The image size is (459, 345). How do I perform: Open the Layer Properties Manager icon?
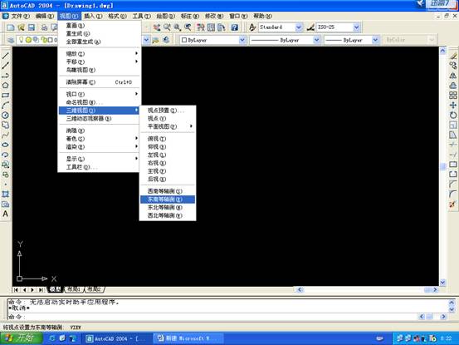click(11, 40)
